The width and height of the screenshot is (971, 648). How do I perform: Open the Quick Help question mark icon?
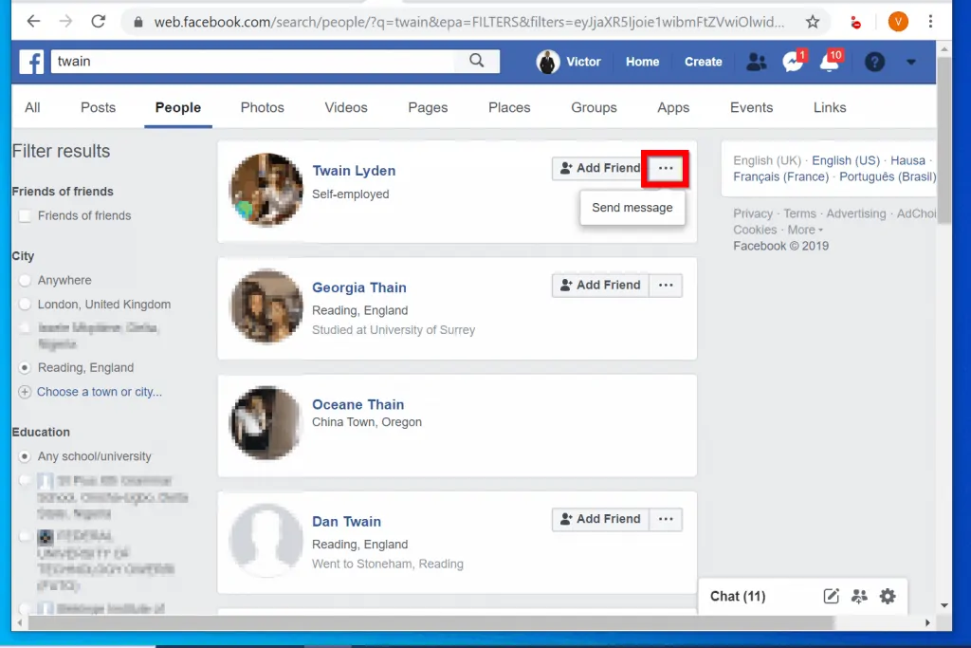874,62
